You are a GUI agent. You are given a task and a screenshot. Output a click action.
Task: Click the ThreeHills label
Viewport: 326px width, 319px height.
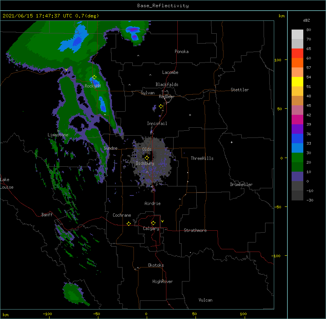point(202,158)
